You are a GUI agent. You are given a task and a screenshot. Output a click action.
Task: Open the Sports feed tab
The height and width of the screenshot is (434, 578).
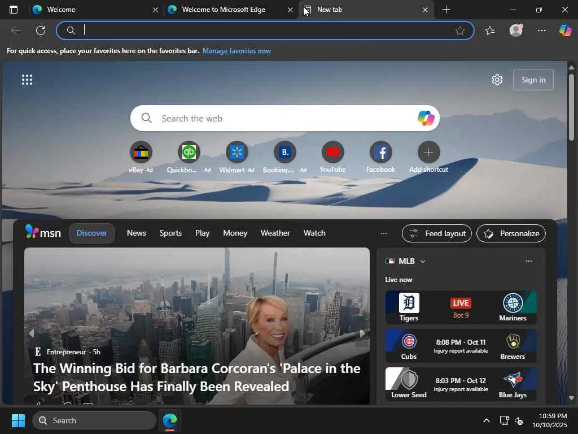(170, 233)
